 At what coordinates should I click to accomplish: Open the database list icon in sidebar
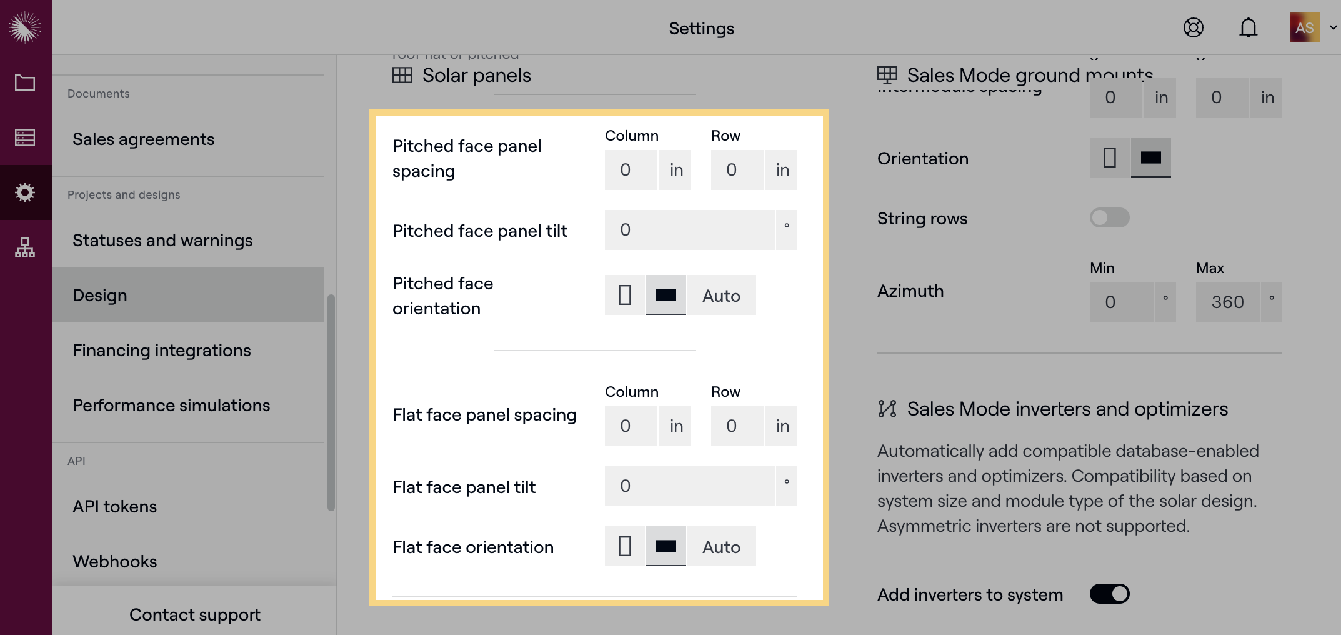click(25, 137)
